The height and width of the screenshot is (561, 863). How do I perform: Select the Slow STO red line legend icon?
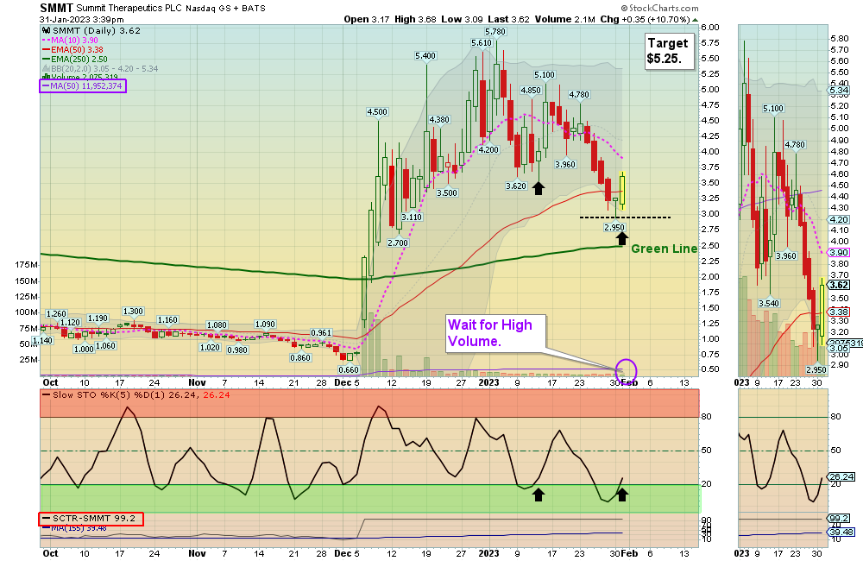(x=46, y=394)
